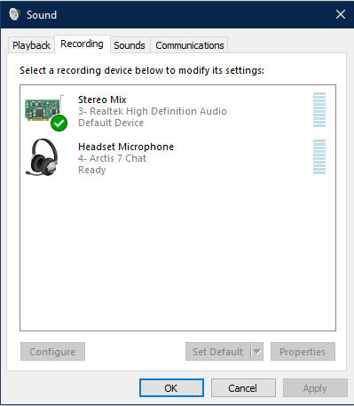Click the Set Default button
Viewport: 354px width, 406px height.
pyautogui.click(x=218, y=352)
